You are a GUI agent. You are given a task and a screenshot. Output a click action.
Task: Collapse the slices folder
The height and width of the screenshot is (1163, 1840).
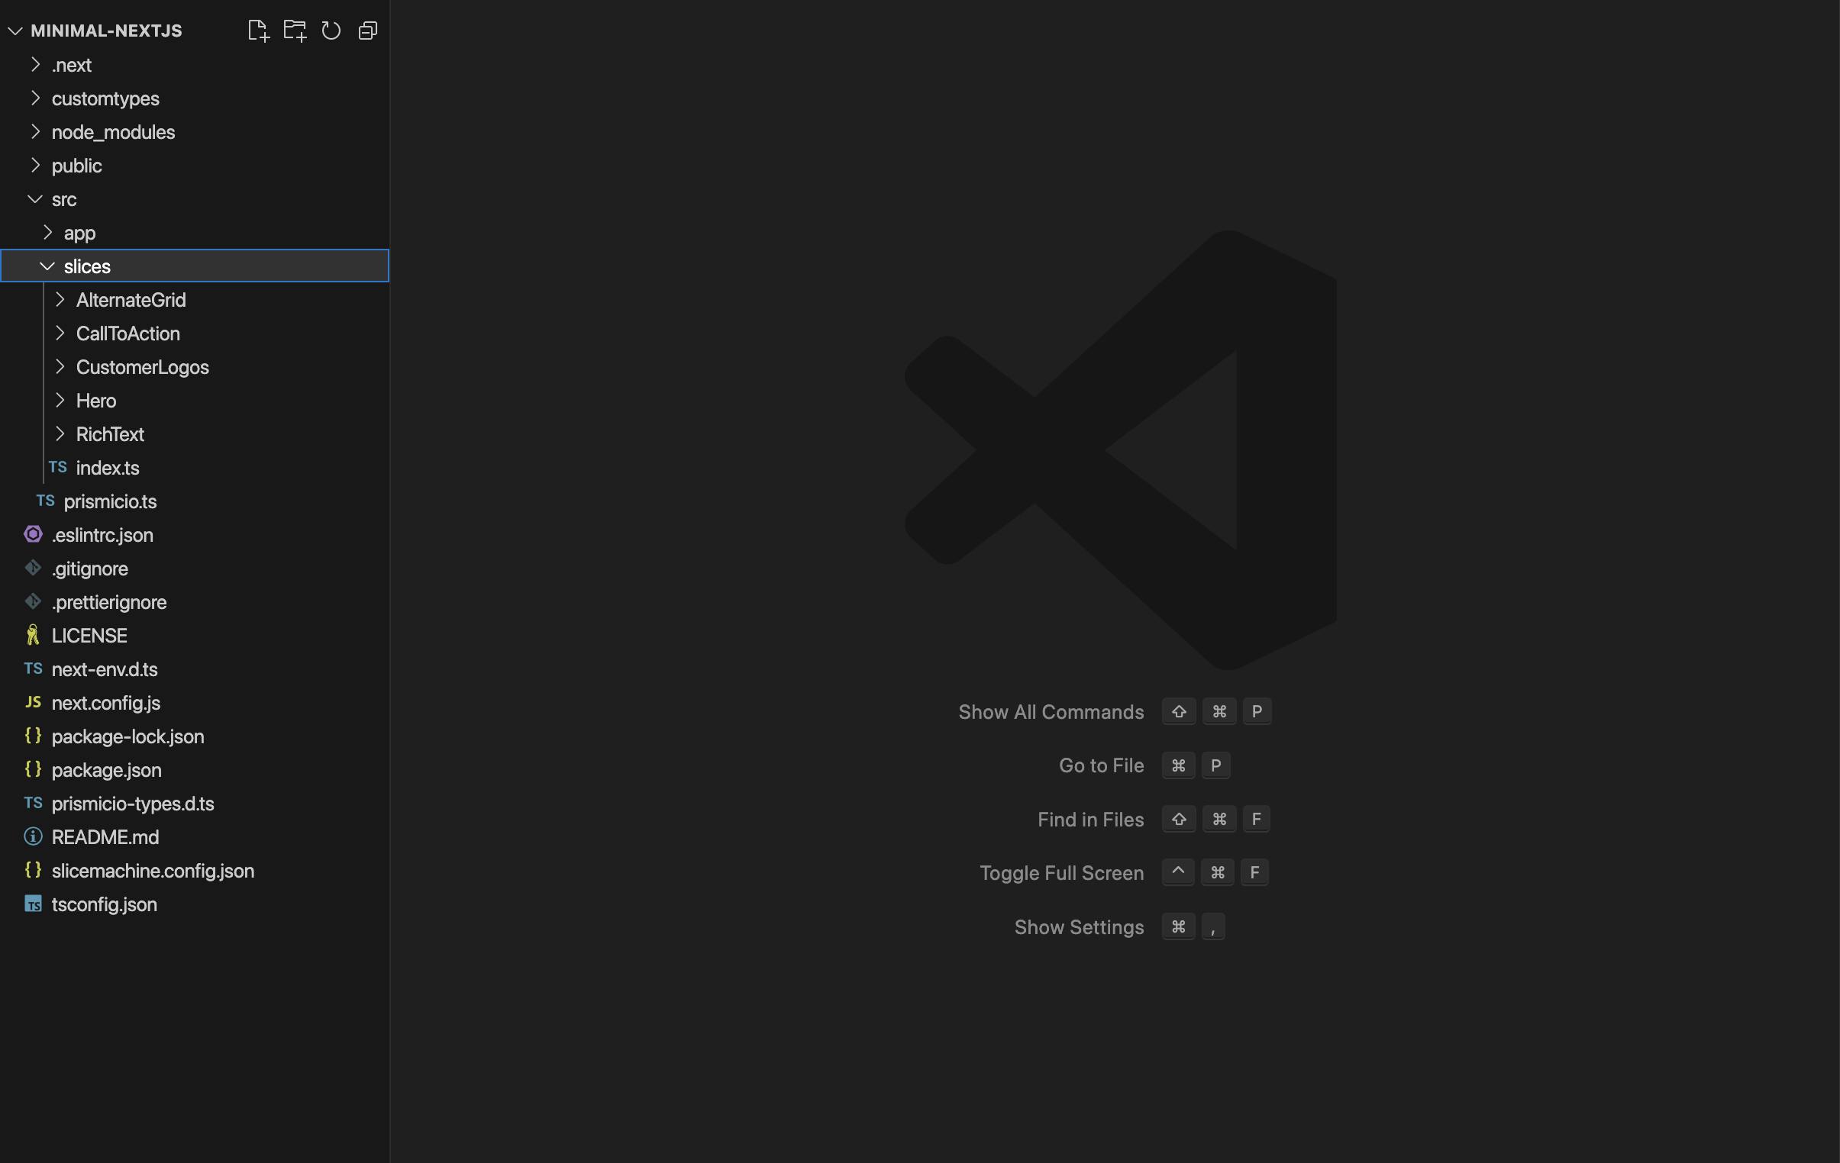[x=47, y=266]
